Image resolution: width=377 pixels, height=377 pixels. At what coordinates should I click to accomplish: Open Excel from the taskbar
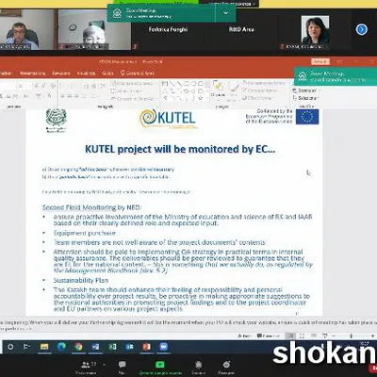tap(112, 347)
